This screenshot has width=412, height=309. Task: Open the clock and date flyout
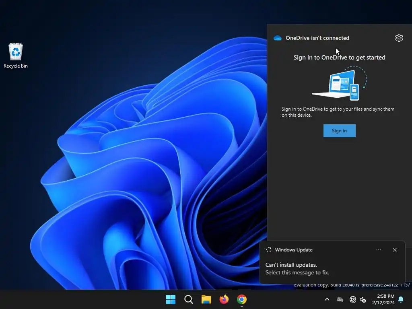(x=383, y=299)
